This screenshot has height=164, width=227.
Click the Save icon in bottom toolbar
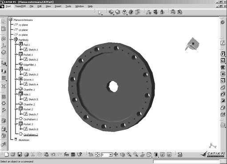pyautogui.click(x=20, y=155)
